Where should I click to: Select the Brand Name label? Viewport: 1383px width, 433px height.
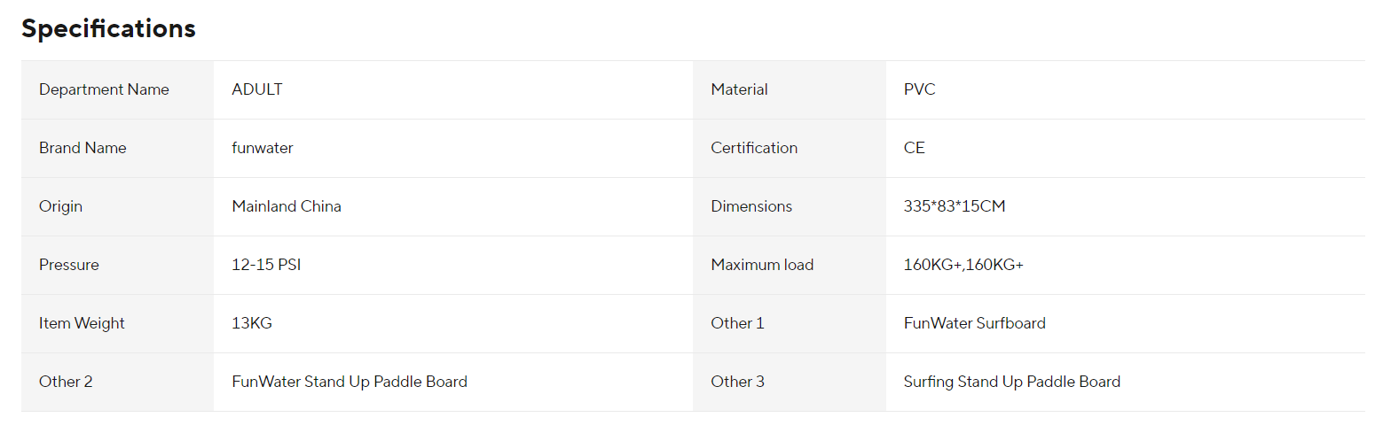pyautogui.click(x=83, y=148)
